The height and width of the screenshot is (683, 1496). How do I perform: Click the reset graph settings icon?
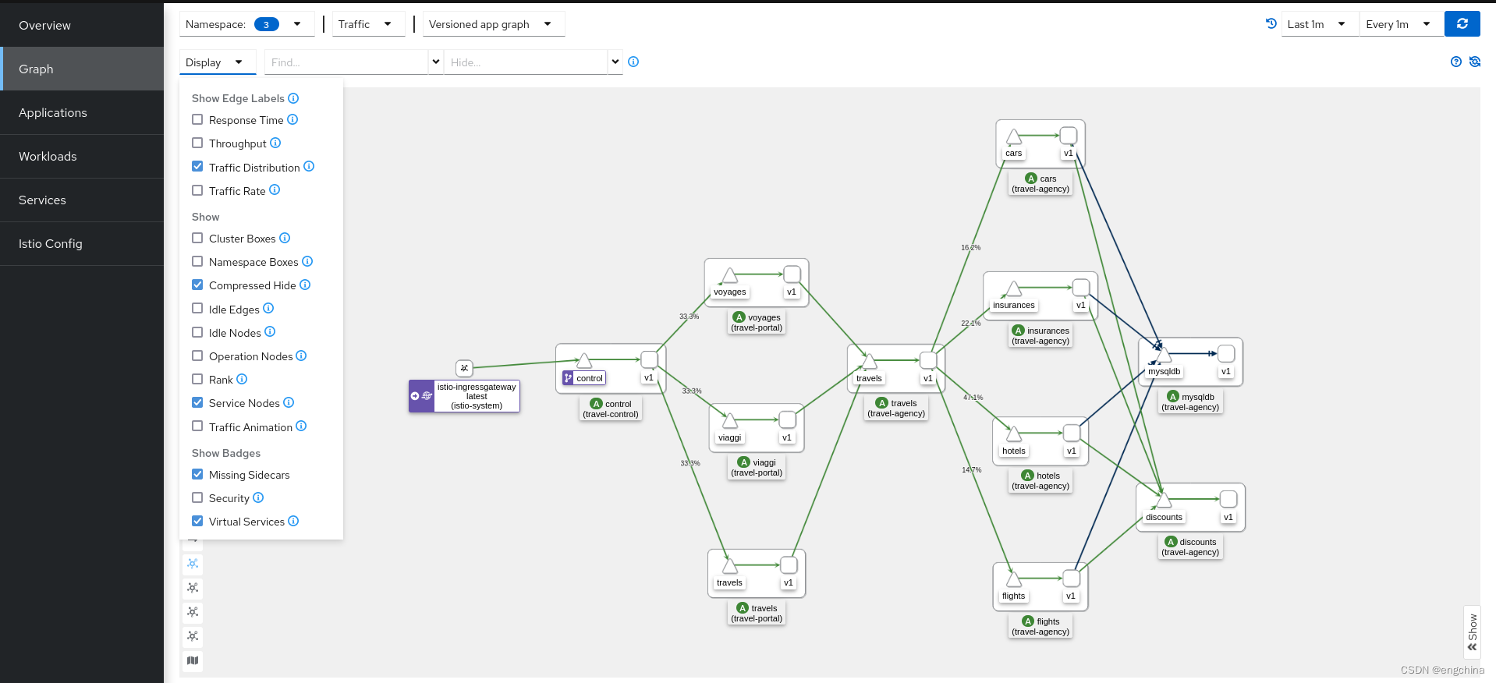tap(1474, 62)
